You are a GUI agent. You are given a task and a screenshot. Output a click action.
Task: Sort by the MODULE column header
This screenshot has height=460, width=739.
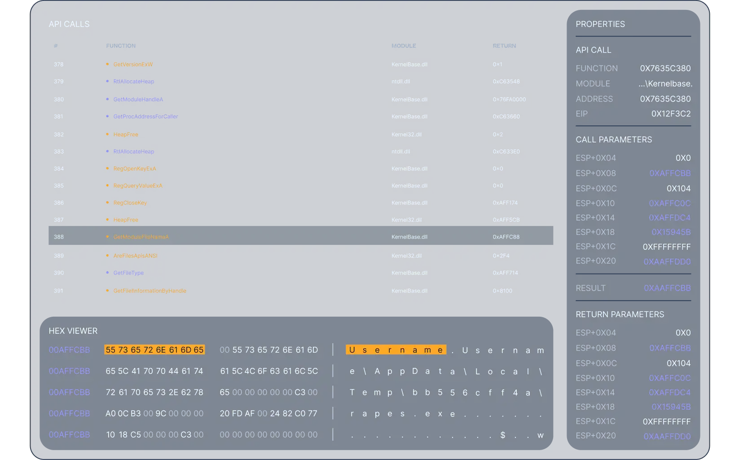point(404,46)
